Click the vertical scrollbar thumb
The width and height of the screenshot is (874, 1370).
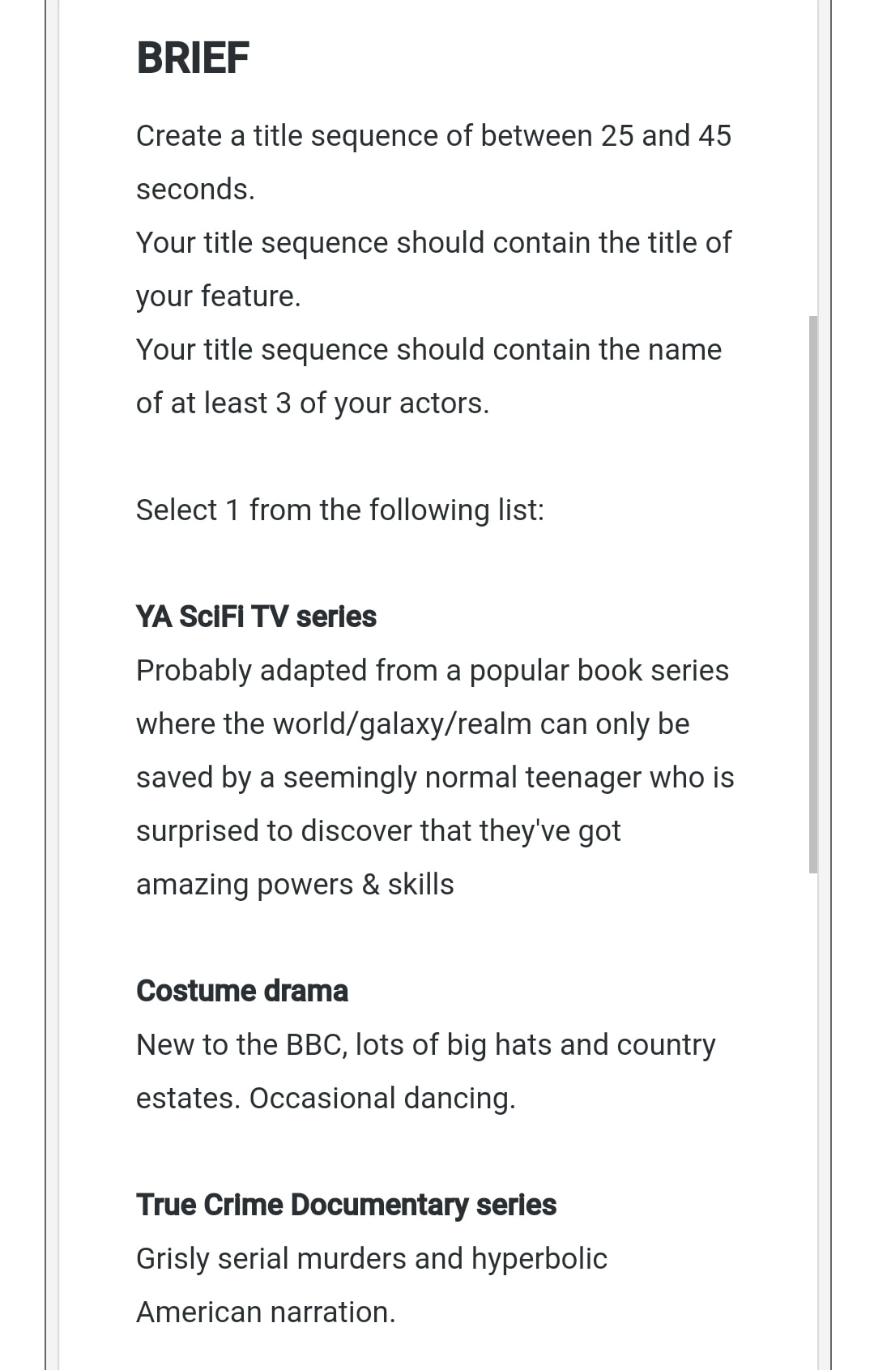pos(813,594)
